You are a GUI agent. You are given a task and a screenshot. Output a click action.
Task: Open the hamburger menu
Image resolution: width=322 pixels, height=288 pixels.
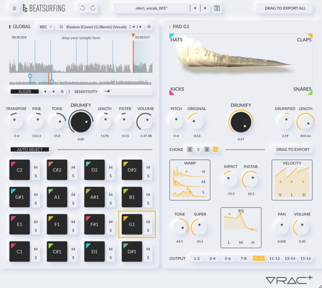pos(14,8)
